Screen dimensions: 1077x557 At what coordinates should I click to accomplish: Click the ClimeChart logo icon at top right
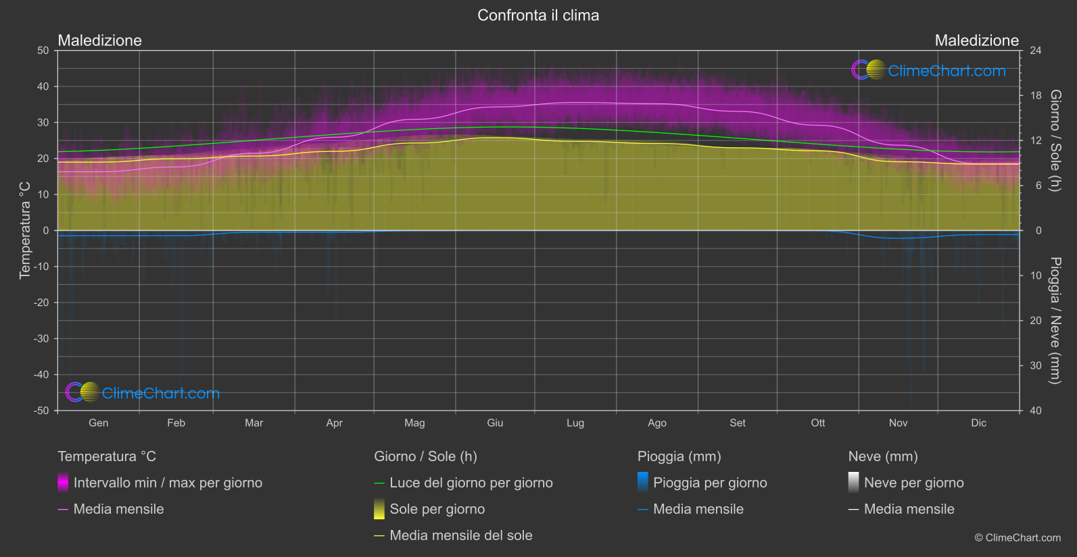869,70
